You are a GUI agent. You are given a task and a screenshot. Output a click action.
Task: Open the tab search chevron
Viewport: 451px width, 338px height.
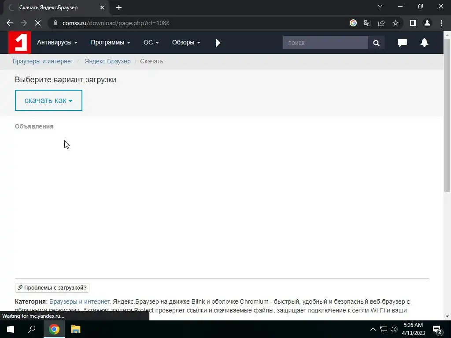pyautogui.click(x=380, y=6)
